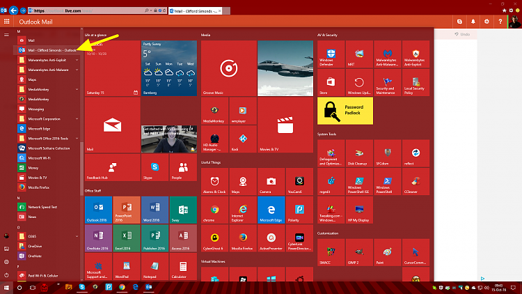Viewport: 522px width, 294px height.
Task: Launch PowerPoint 2016 tile
Action: point(127,210)
